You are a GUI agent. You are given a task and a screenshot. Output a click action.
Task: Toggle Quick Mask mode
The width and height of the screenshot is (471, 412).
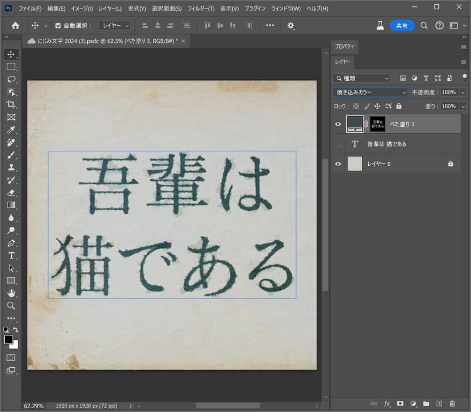11,357
